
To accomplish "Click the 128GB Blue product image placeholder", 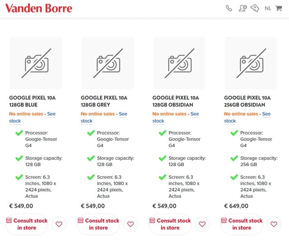I will tap(36, 63).
